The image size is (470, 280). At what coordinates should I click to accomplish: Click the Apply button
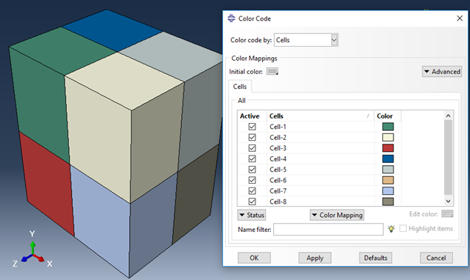click(315, 258)
